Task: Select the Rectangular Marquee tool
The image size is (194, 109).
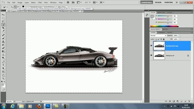Action: coord(3,18)
